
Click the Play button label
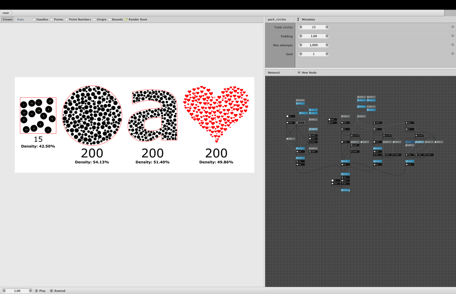(42, 290)
